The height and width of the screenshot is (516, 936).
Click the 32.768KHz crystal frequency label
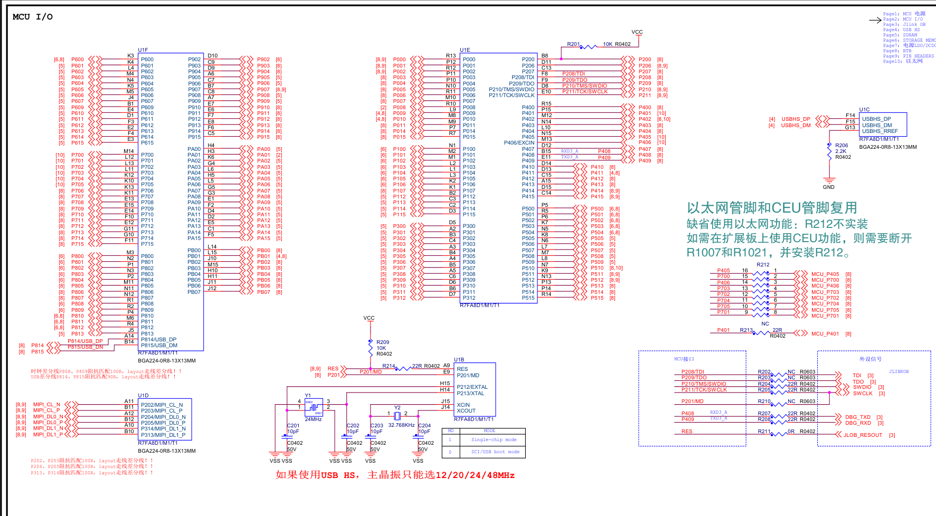[x=401, y=425]
